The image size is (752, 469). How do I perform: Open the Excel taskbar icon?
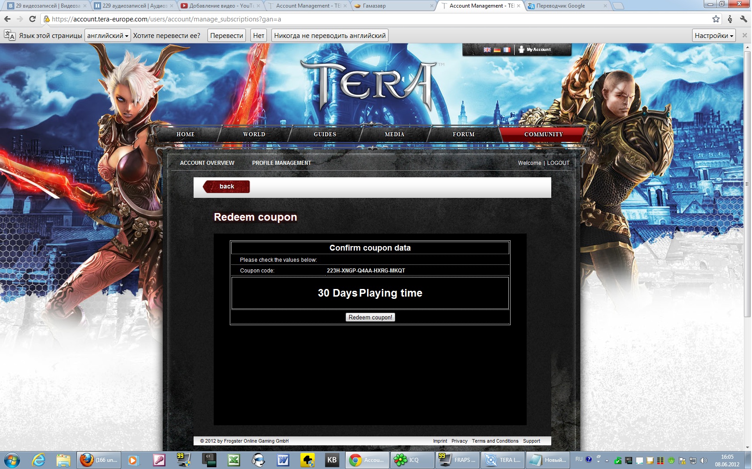233,460
